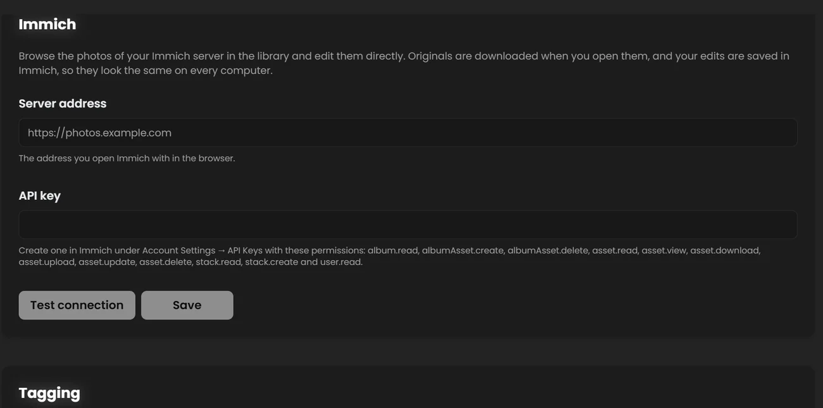823x408 pixels.
Task: Click the Save button
Action: pyautogui.click(x=187, y=305)
